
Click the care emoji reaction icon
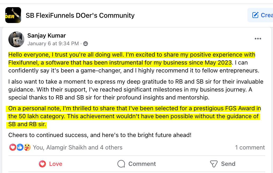click(x=27, y=147)
